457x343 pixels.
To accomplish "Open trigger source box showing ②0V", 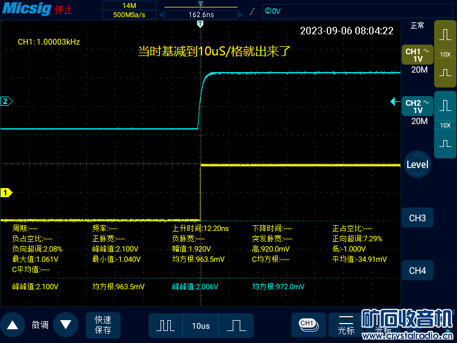I will point(358,11).
